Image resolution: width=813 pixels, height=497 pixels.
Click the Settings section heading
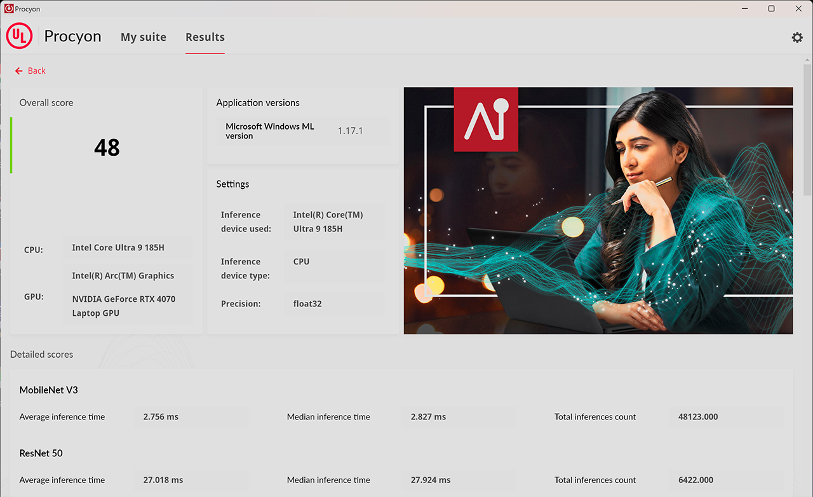[232, 184]
